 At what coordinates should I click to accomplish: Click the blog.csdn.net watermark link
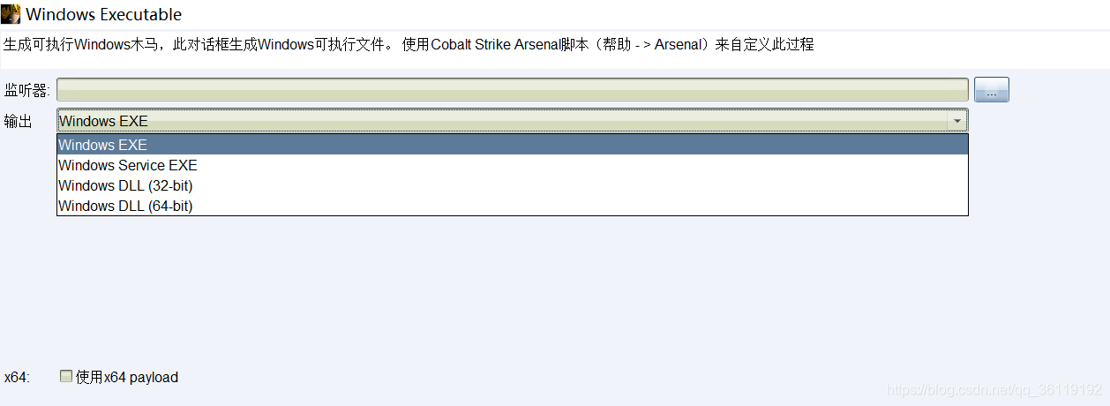[x=994, y=389]
